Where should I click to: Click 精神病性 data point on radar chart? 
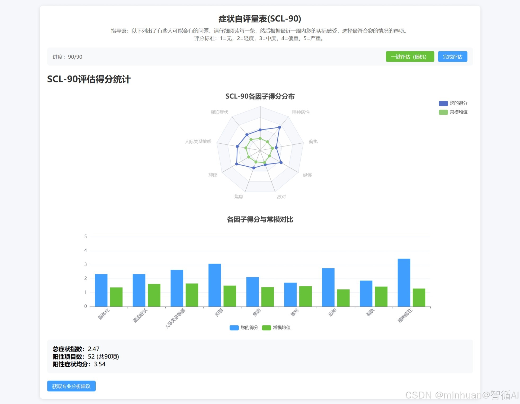[279, 127]
